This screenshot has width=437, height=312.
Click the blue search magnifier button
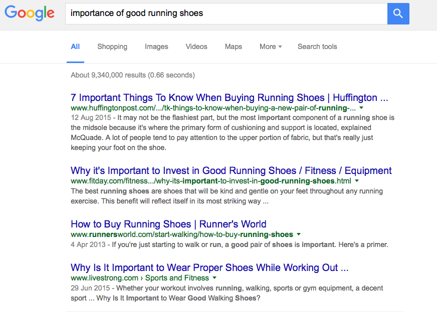(398, 13)
